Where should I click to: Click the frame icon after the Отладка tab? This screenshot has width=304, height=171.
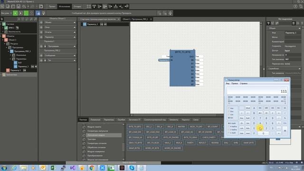click(89, 6)
